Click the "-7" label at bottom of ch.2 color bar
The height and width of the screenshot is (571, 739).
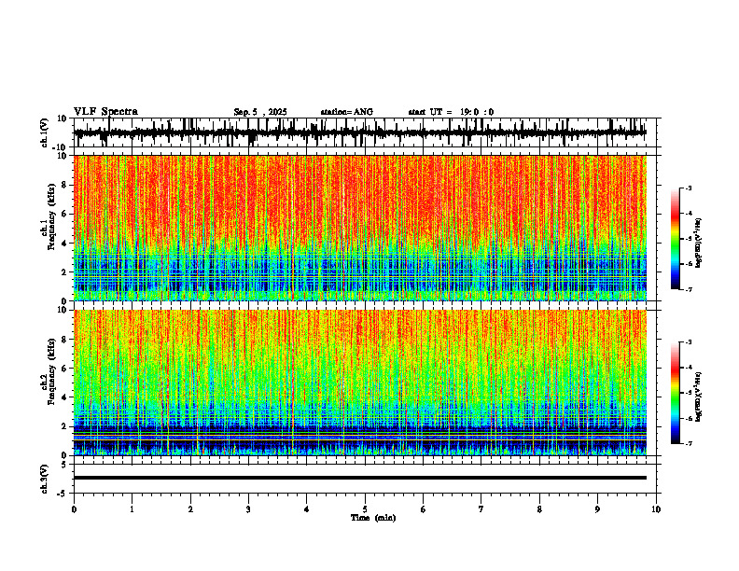[688, 443]
